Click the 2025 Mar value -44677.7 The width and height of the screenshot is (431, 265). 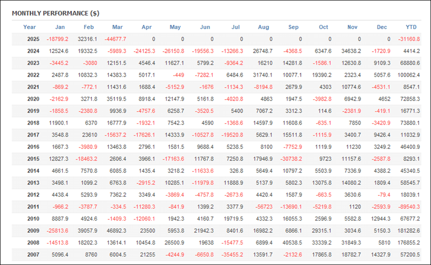(x=115, y=39)
